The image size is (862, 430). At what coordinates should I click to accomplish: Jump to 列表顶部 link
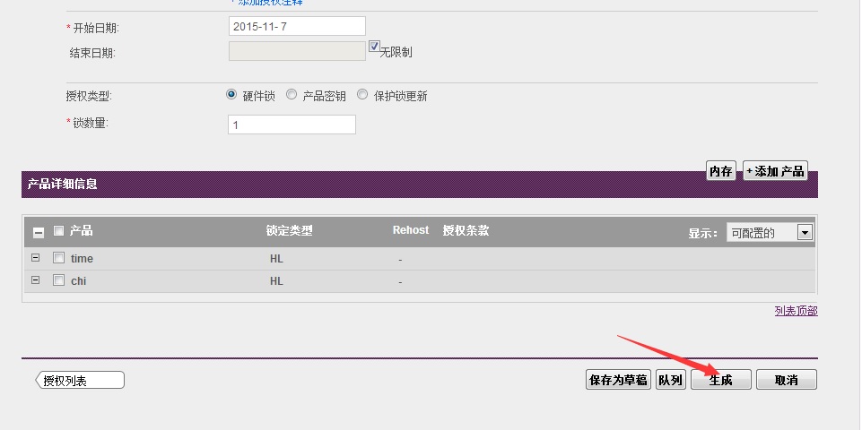click(x=796, y=311)
